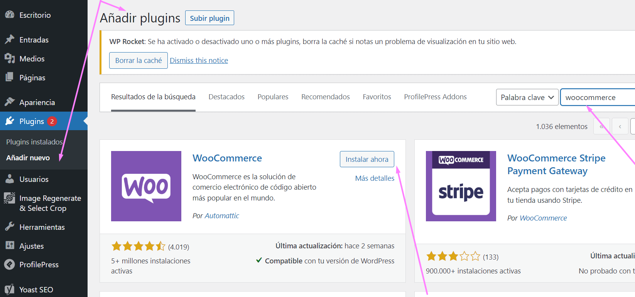Click "Compatible con tu versión de WordPress" text
Image resolution: width=635 pixels, height=297 pixels.
click(329, 261)
